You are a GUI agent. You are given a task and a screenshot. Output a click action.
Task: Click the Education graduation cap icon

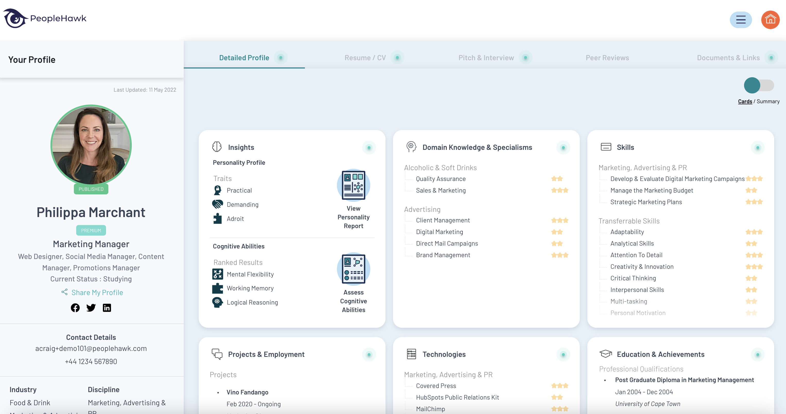pos(605,353)
